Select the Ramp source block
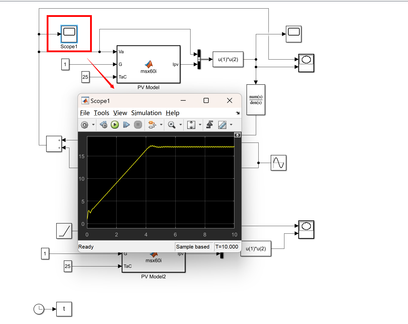Image resolution: width=408 pixels, height=324 pixels. (x=64, y=231)
